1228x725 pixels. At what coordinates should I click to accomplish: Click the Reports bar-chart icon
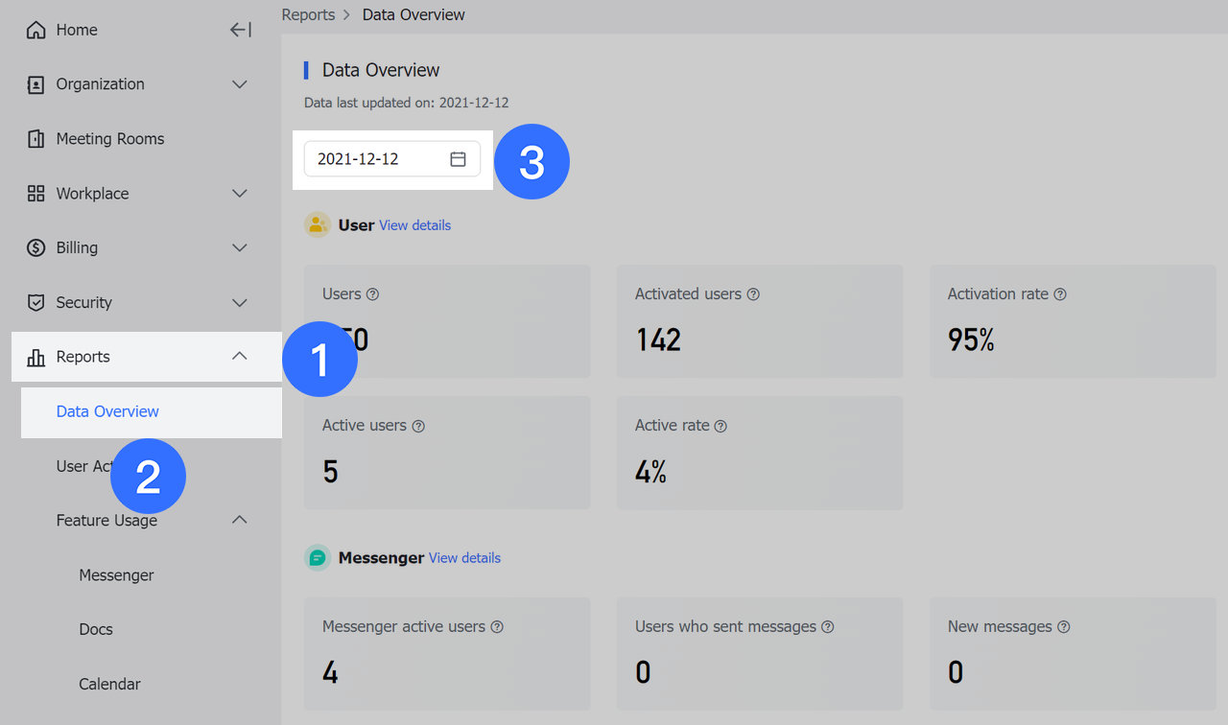click(x=35, y=356)
